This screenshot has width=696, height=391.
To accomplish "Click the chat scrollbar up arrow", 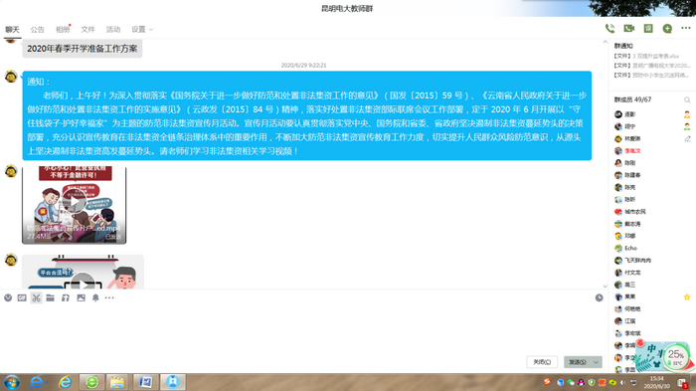I will (605, 42).
